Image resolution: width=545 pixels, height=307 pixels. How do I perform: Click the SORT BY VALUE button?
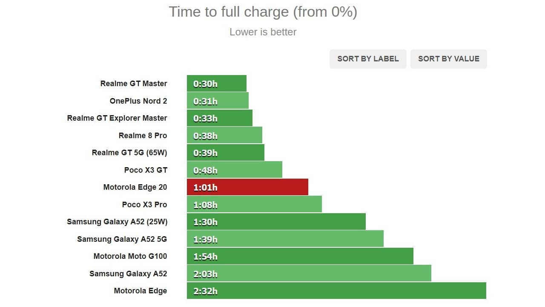pos(448,59)
